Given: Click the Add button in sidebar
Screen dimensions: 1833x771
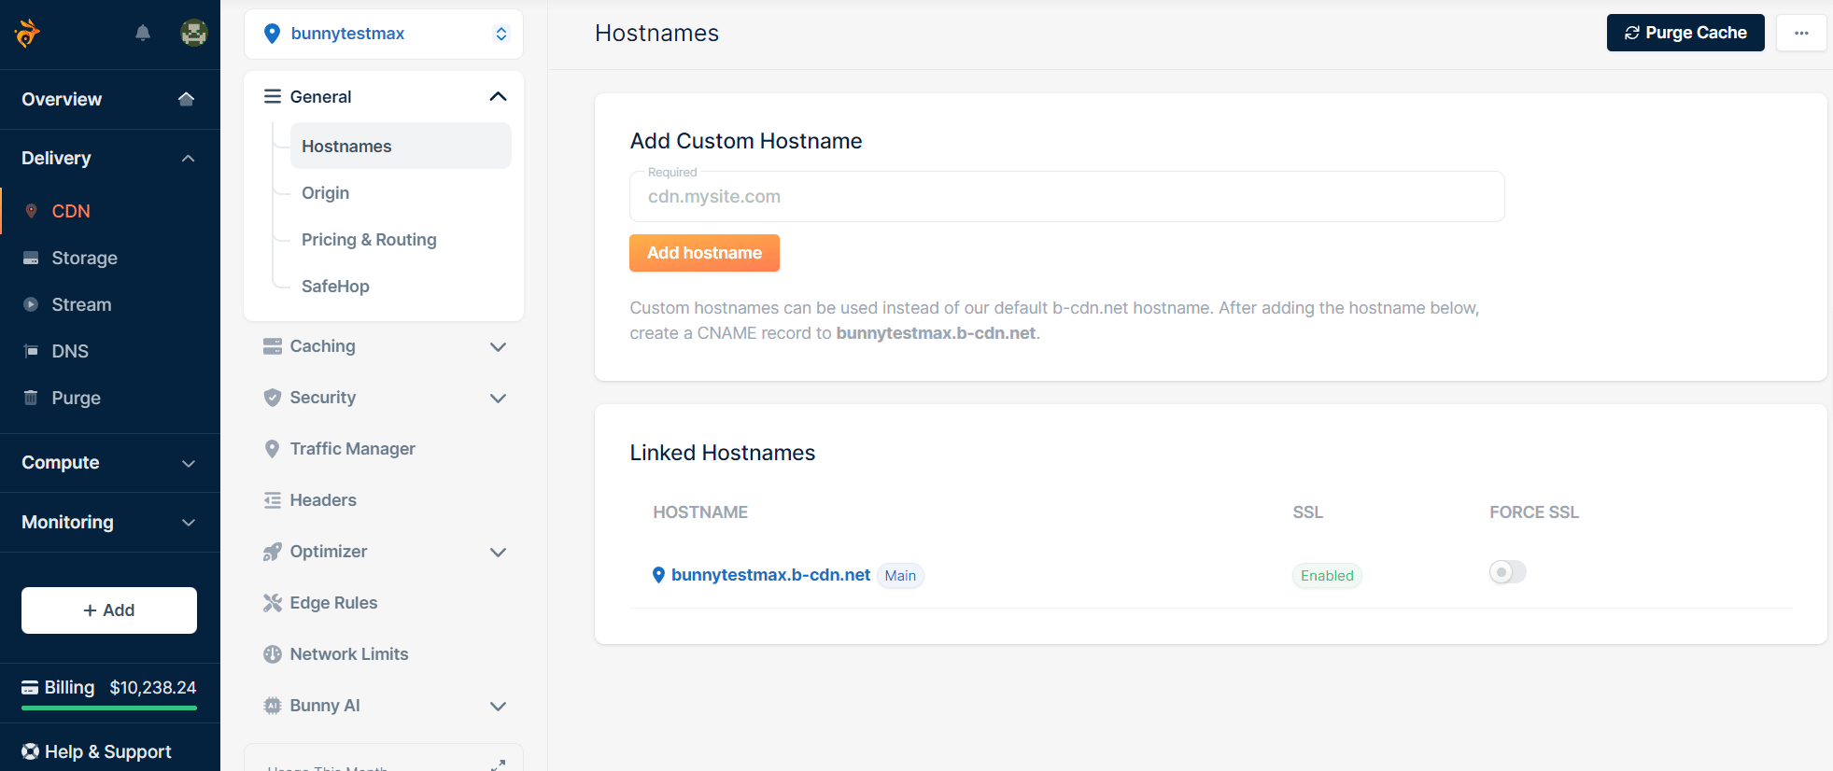Looking at the screenshot, I should click(x=109, y=610).
